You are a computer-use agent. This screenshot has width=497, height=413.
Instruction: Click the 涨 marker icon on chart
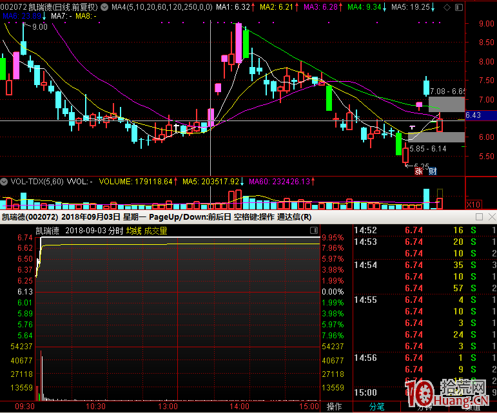[419, 171]
